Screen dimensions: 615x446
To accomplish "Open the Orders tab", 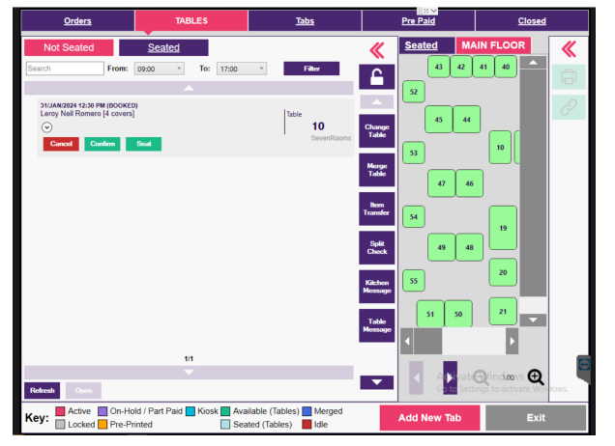I will [x=77, y=20].
